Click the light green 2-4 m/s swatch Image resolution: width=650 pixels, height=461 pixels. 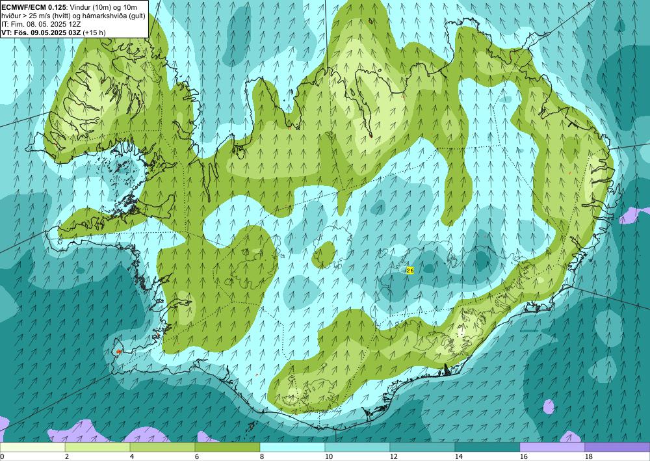(97, 447)
